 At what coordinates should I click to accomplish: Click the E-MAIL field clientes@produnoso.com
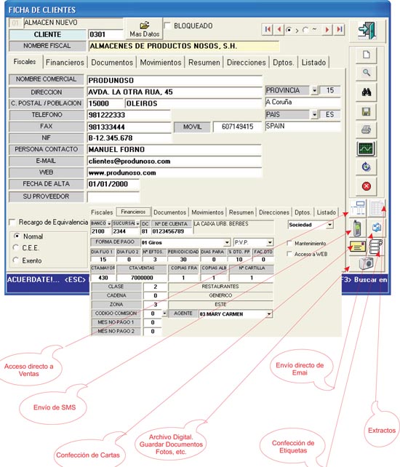point(175,161)
